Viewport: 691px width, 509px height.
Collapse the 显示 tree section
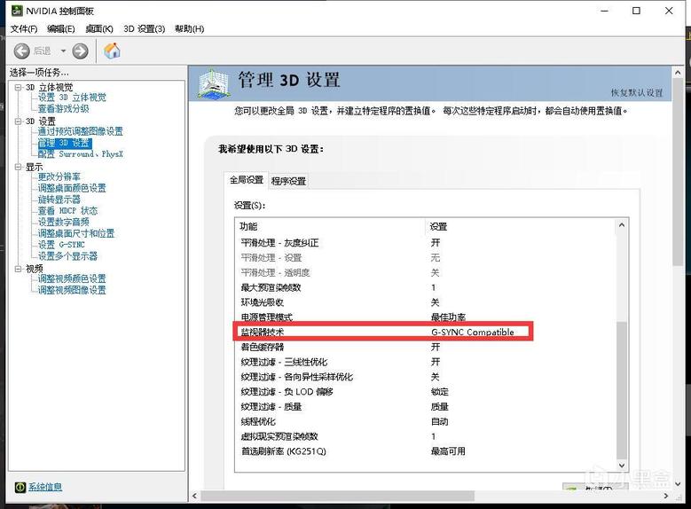coord(18,167)
